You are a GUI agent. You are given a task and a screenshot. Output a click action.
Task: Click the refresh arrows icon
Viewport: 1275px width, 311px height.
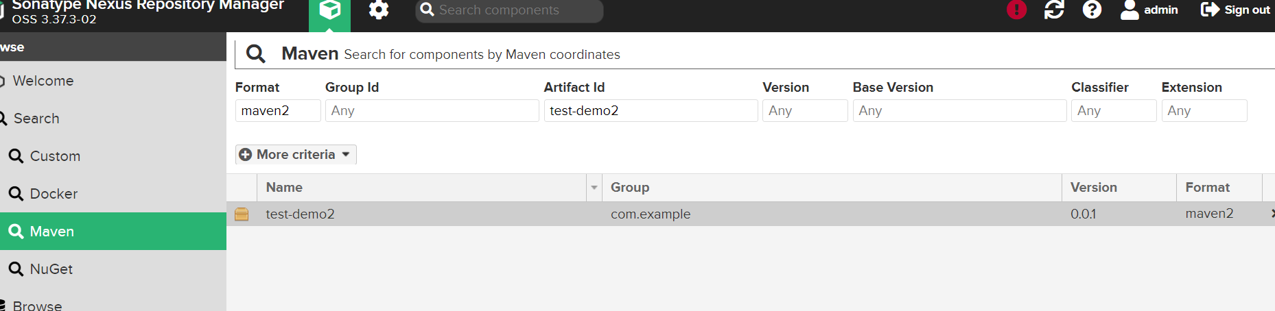[1054, 10]
